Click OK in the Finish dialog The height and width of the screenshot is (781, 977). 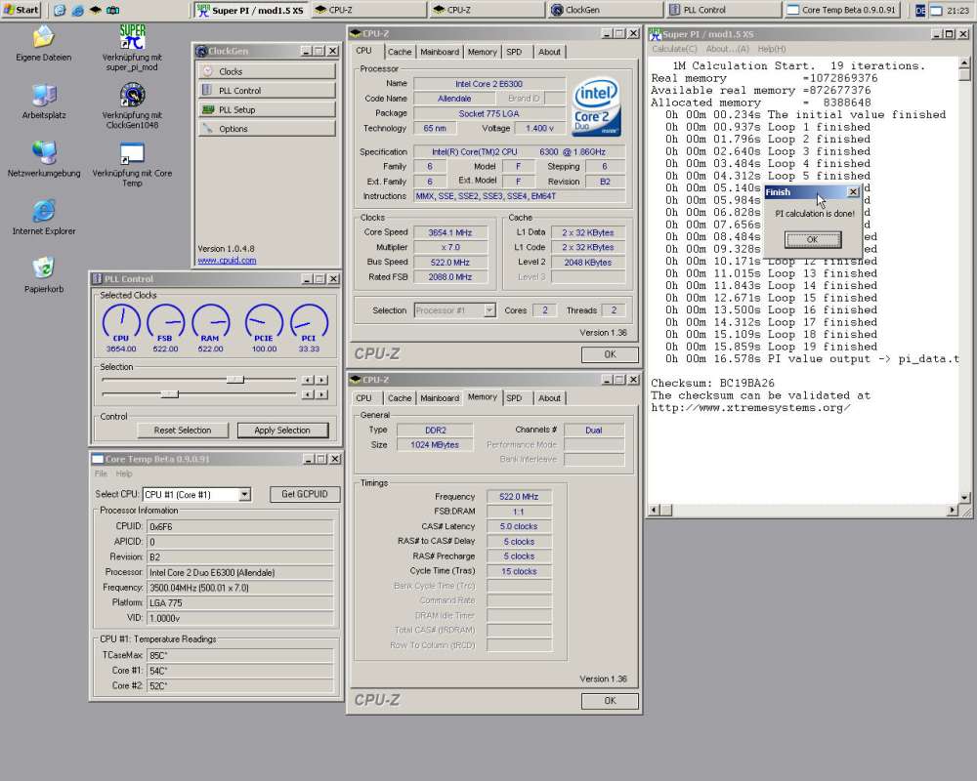click(813, 239)
